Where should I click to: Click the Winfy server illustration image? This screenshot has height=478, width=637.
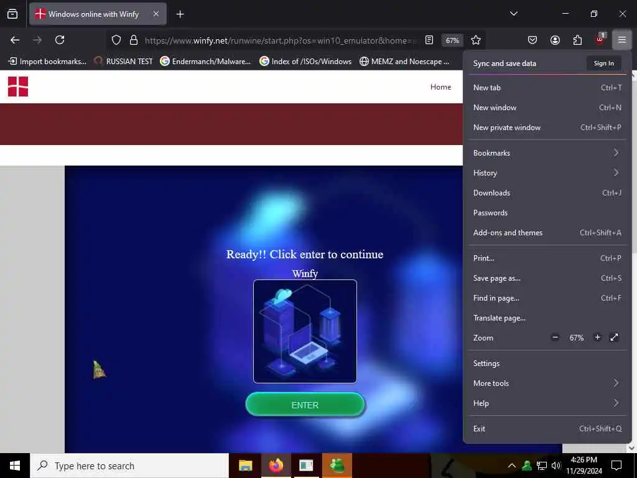pos(305,331)
